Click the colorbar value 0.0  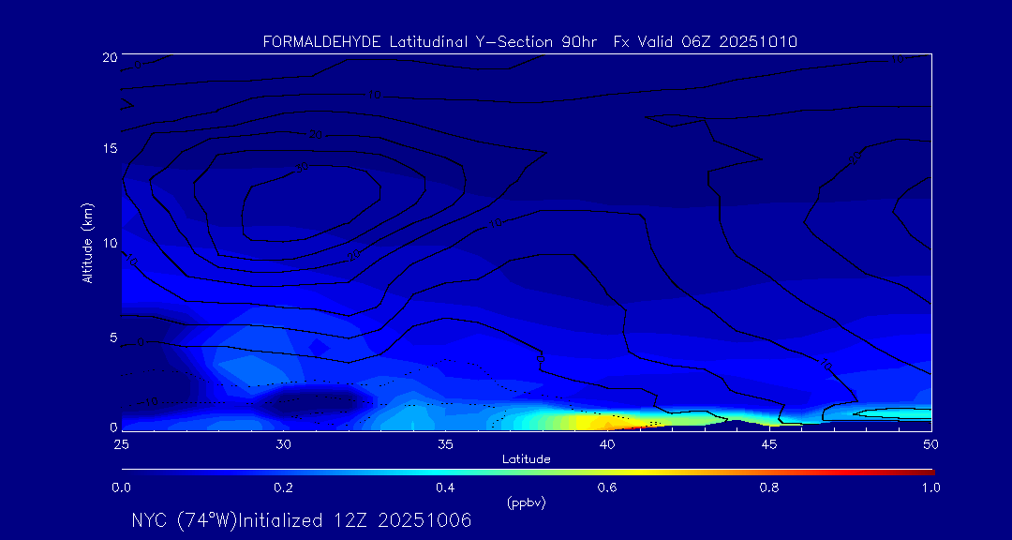click(x=121, y=487)
